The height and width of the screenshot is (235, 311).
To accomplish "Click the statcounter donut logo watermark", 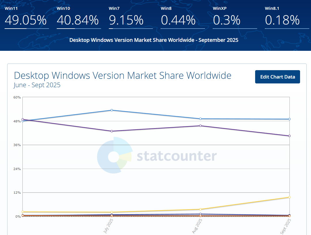I will tap(115, 156).
